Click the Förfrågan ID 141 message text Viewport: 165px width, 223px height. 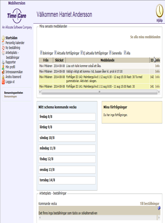pos(100,86)
